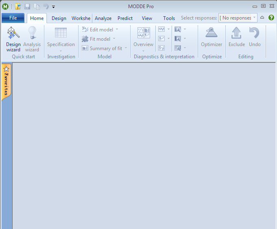Open the Tools ribbon tab
The image size is (277, 229).
169,18
